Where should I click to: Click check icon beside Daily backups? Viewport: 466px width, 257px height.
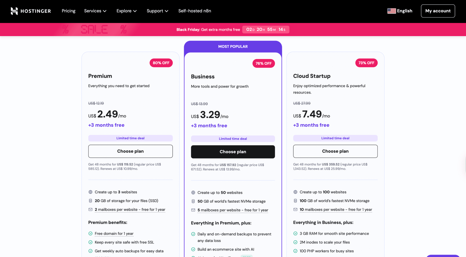click(193, 234)
